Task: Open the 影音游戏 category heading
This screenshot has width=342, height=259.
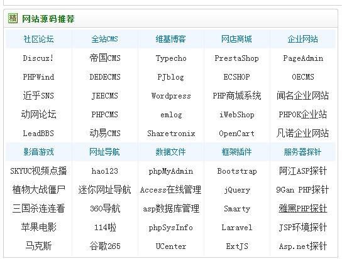Action: (x=38, y=152)
